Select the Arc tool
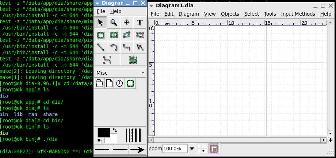This screenshot has width=336, height=158. [x=114, y=47]
